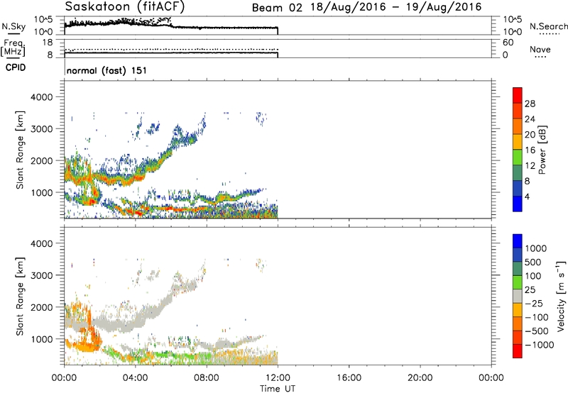Image resolution: width=568 pixels, height=393 pixels.
Task: Click the 1000 km tick in velocity panel
Action: (42, 339)
